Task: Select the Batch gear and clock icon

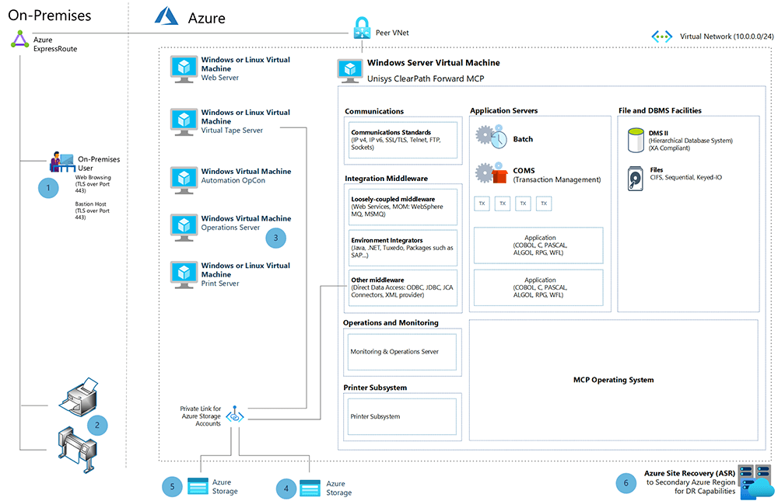Action: [492, 137]
